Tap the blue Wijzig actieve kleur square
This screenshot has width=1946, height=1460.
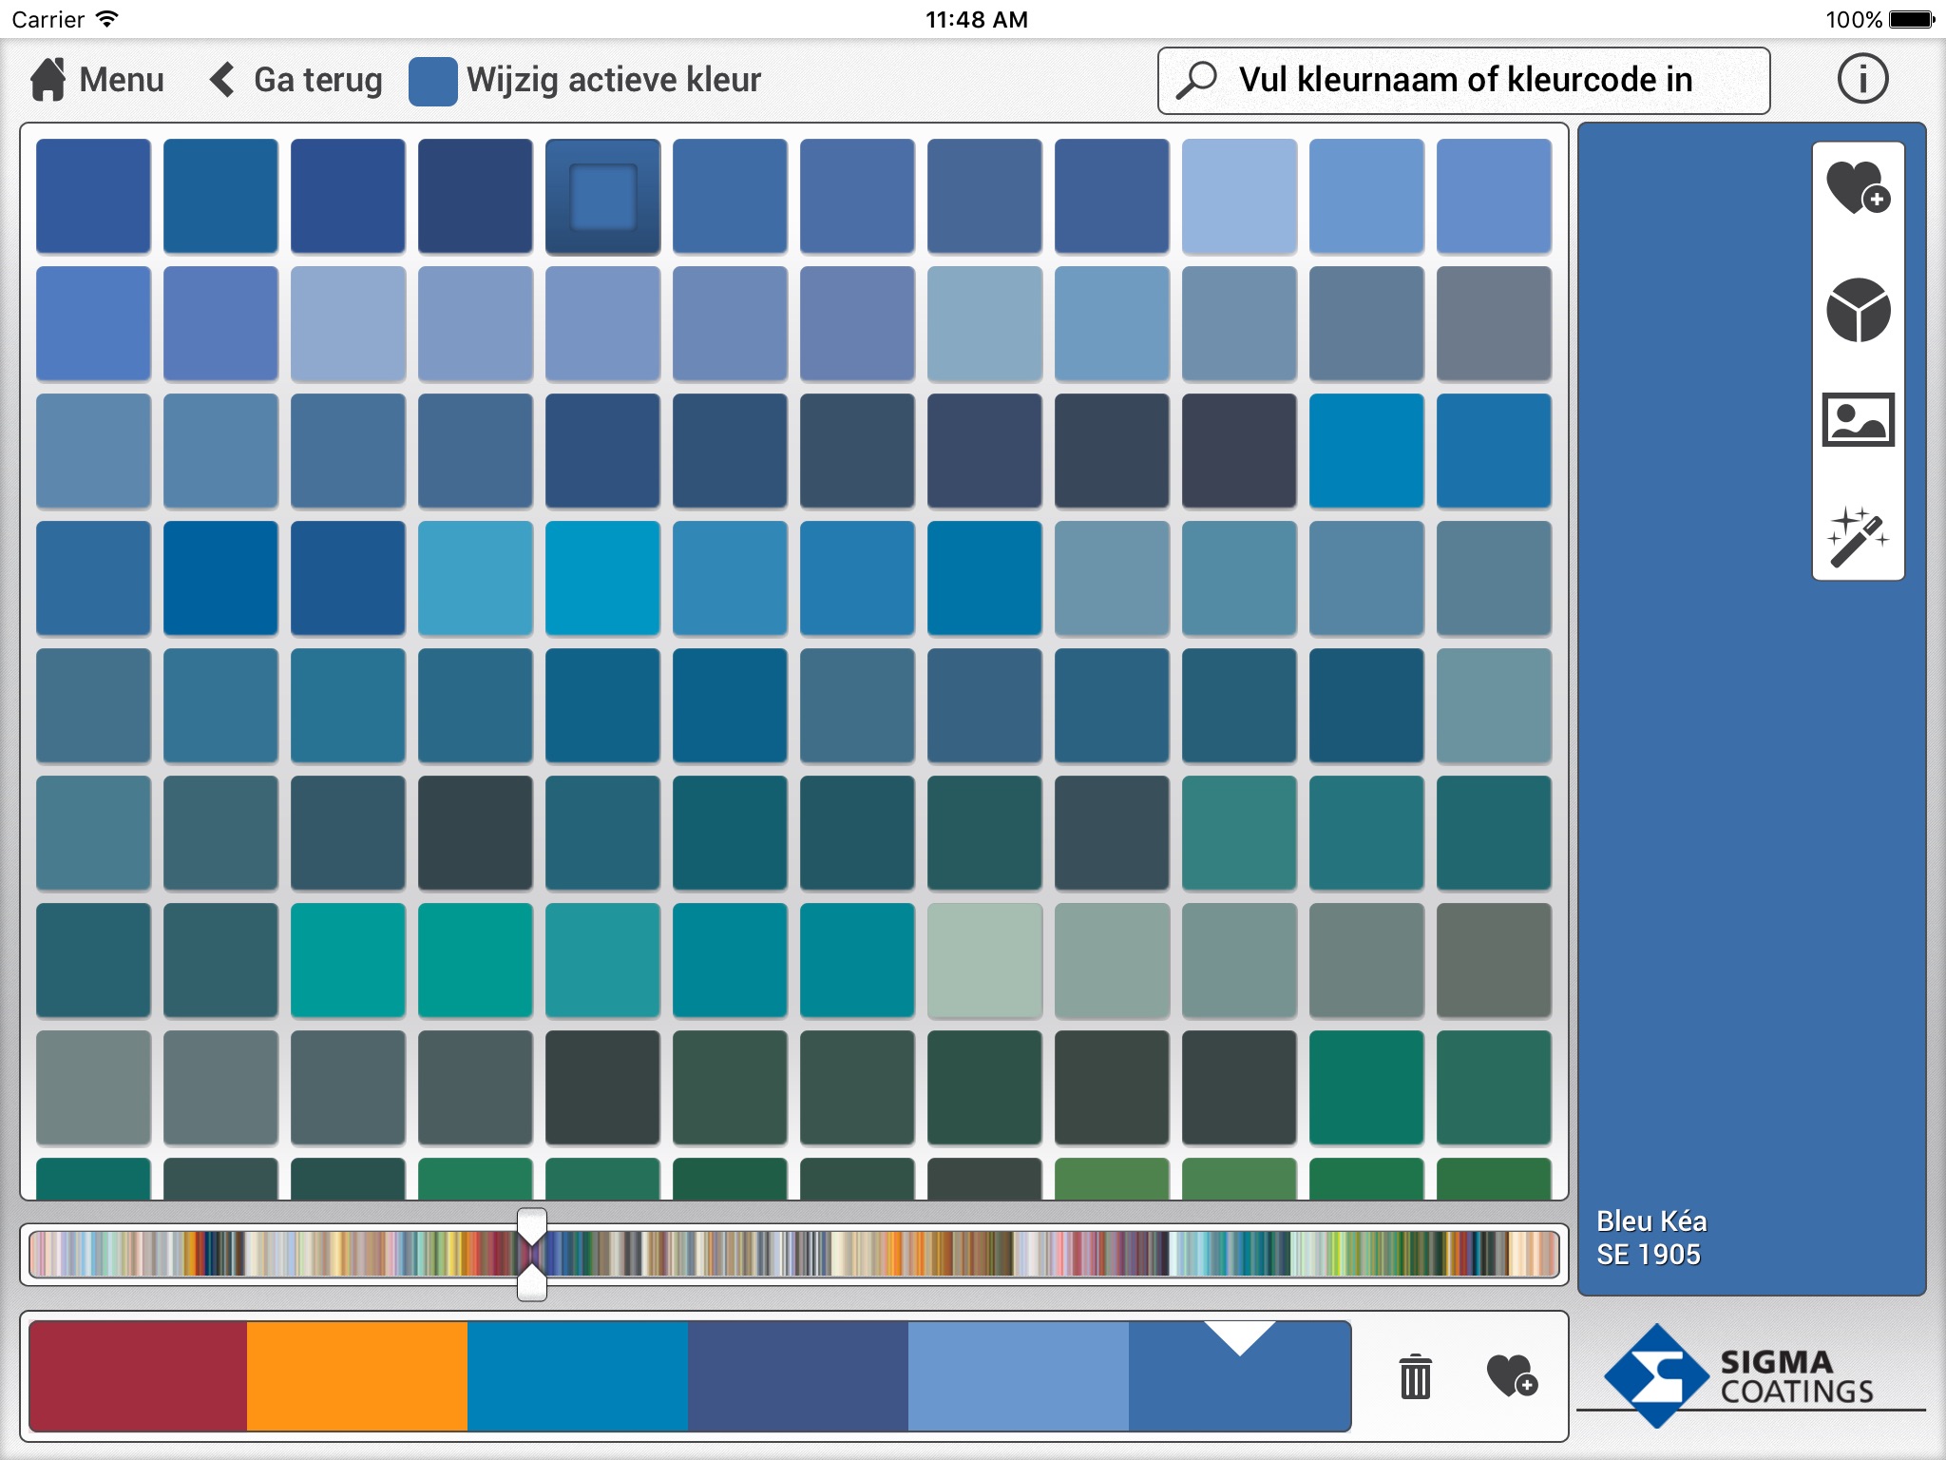click(x=432, y=81)
